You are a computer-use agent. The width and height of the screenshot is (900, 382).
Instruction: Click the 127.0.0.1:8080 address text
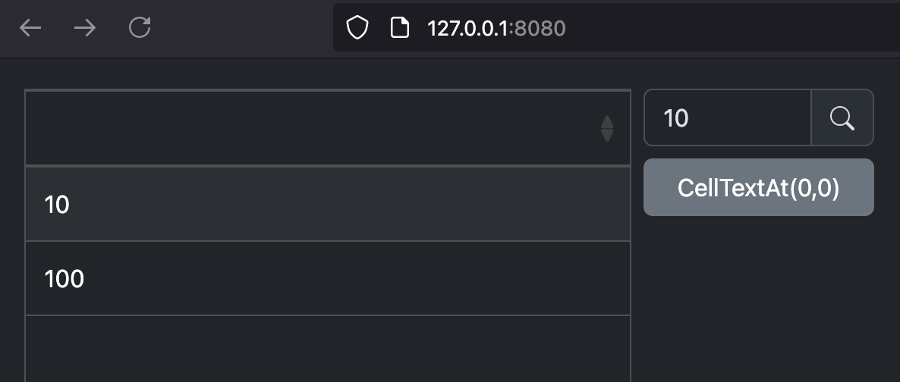click(x=496, y=28)
